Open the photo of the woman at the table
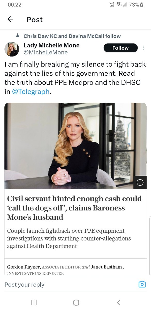 [75, 146]
